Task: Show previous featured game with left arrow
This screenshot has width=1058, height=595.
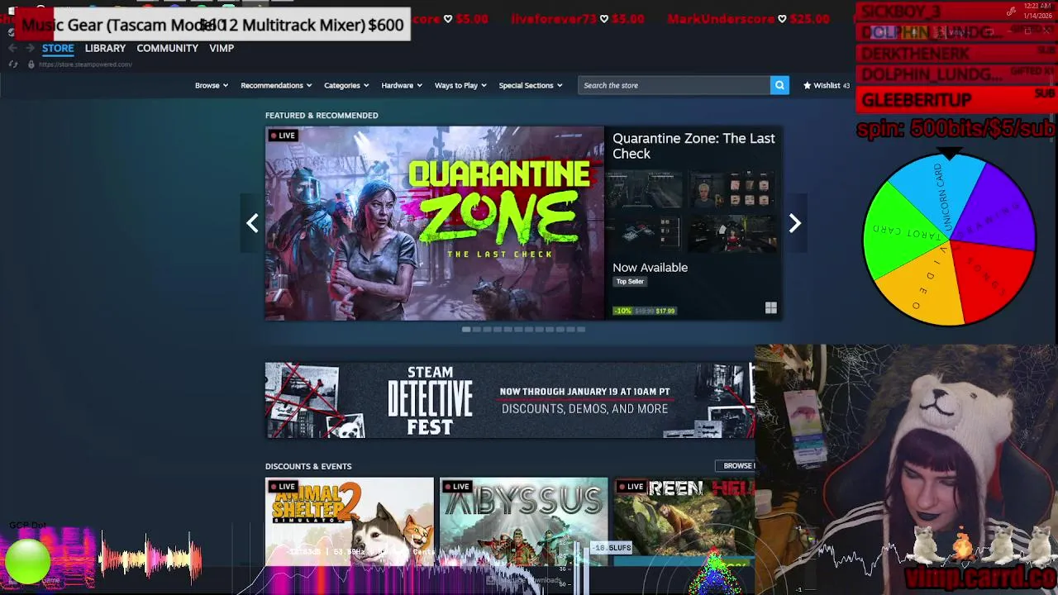Action: [252, 223]
